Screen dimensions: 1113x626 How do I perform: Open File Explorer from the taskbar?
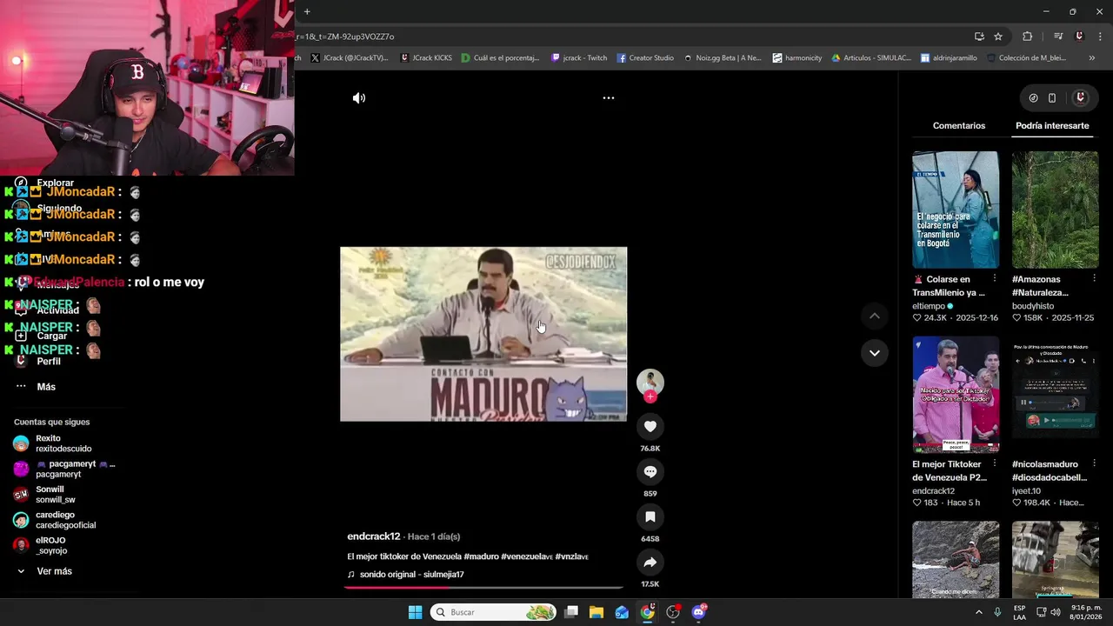(x=596, y=612)
